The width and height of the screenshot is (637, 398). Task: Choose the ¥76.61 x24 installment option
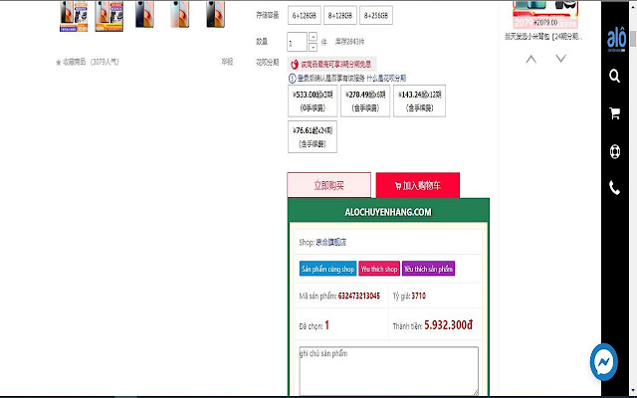(313, 136)
